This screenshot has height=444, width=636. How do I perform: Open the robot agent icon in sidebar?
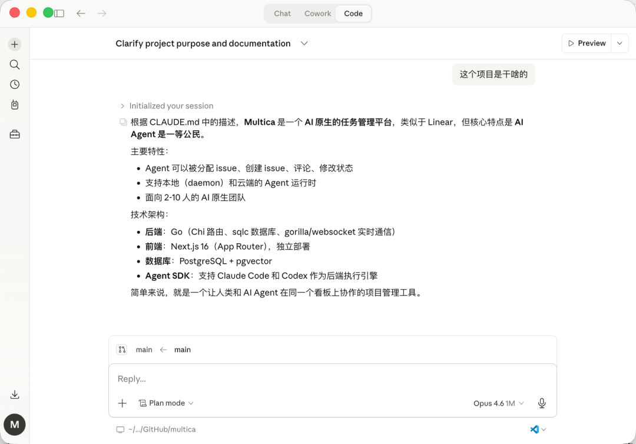(15, 105)
